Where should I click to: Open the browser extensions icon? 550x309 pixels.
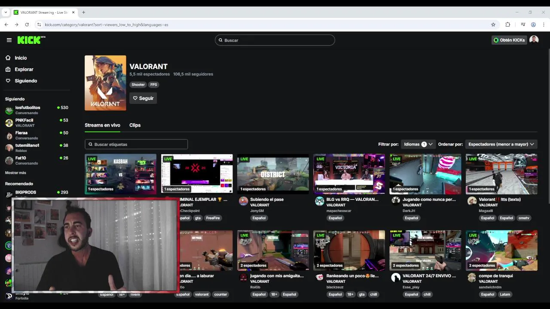point(507,24)
